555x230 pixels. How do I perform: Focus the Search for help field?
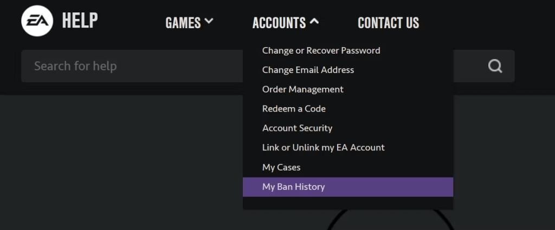[130, 66]
